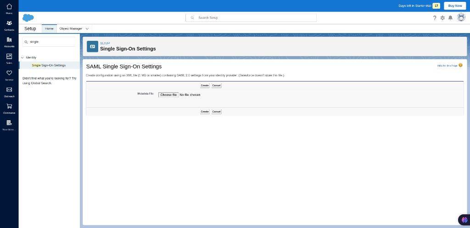This screenshot has height=228, width=470.
Task: Click the top Cancel button
Action: point(217,85)
